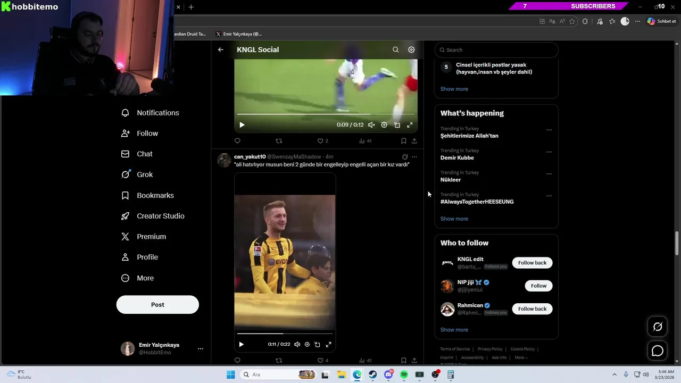This screenshot has height=383, width=681.
Task: Open options for '#AlwaysTogetherHEESEUNG' trend
Action: (549, 196)
